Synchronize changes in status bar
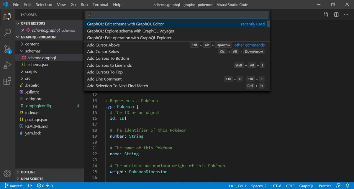This screenshot has width=354, height=189. point(30,186)
